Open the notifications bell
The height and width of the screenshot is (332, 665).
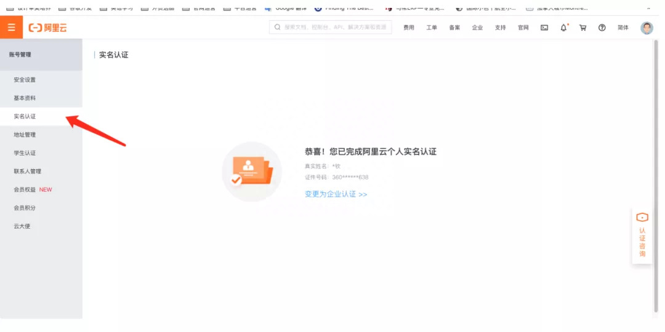pyautogui.click(x=563, y=28)
